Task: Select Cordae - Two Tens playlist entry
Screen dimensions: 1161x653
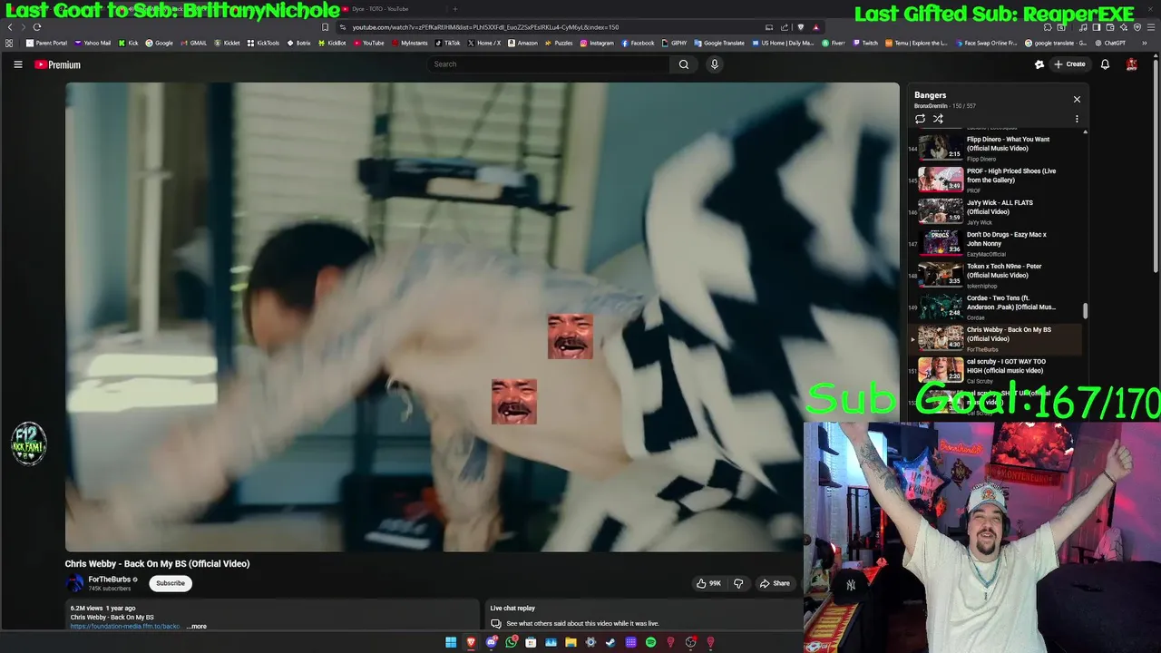Action: [996, 307]
